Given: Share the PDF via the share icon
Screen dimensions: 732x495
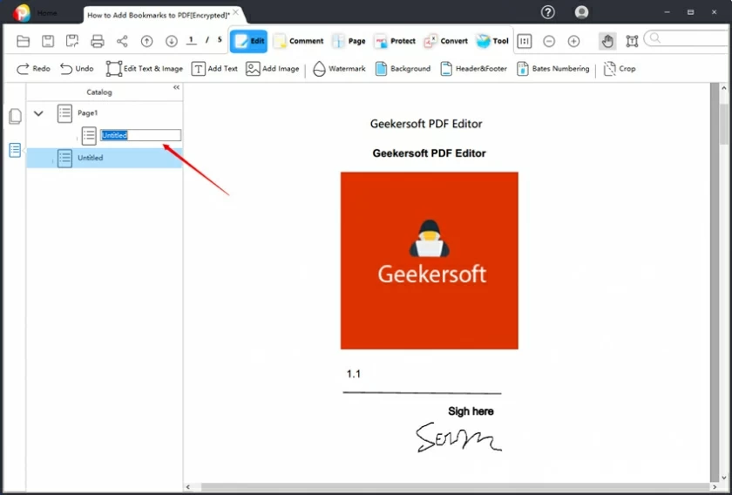Looking at the screenshot, I should 122,41.
